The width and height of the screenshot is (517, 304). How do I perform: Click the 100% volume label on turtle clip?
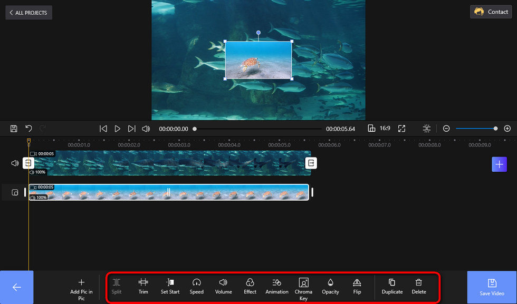tap(38, 197)
